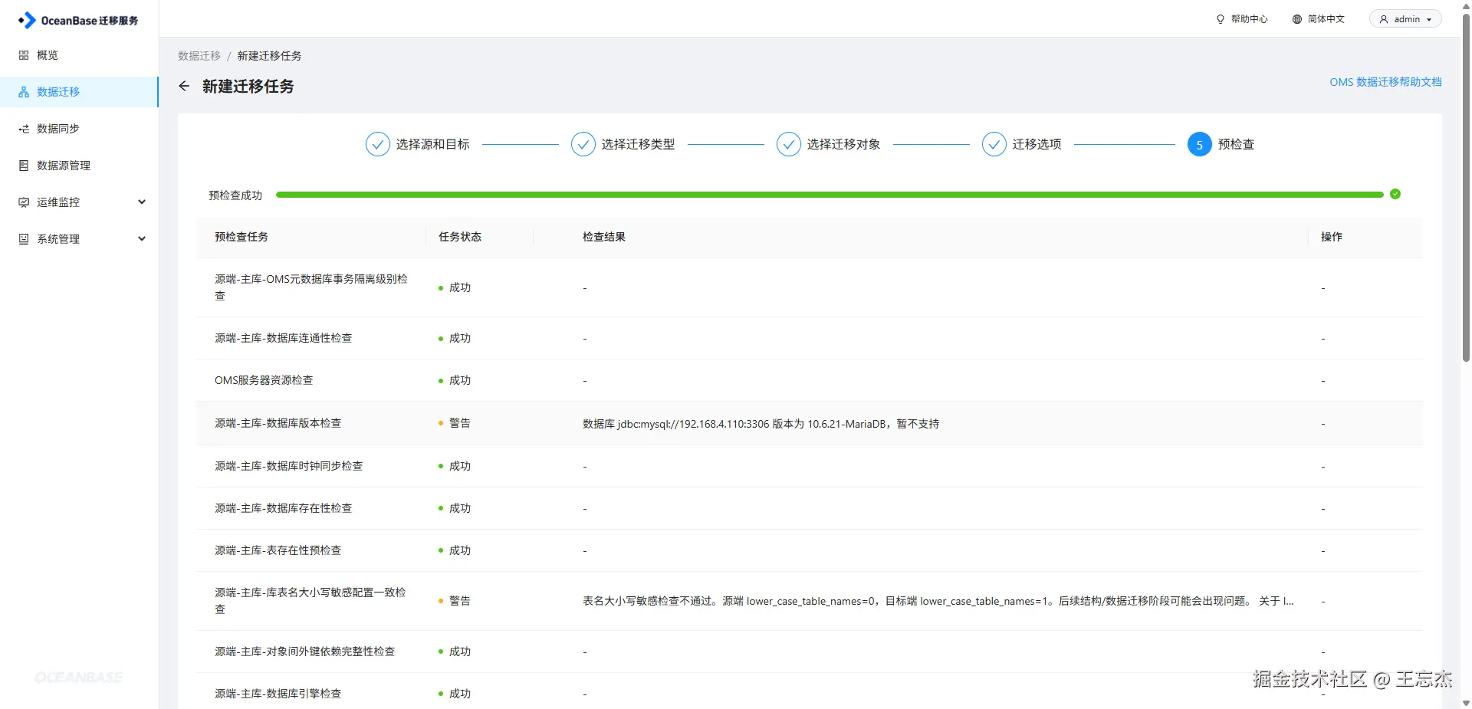
Task: Click the orange warning dot in 数据库版本检查 row
Action: pos(441,423)
